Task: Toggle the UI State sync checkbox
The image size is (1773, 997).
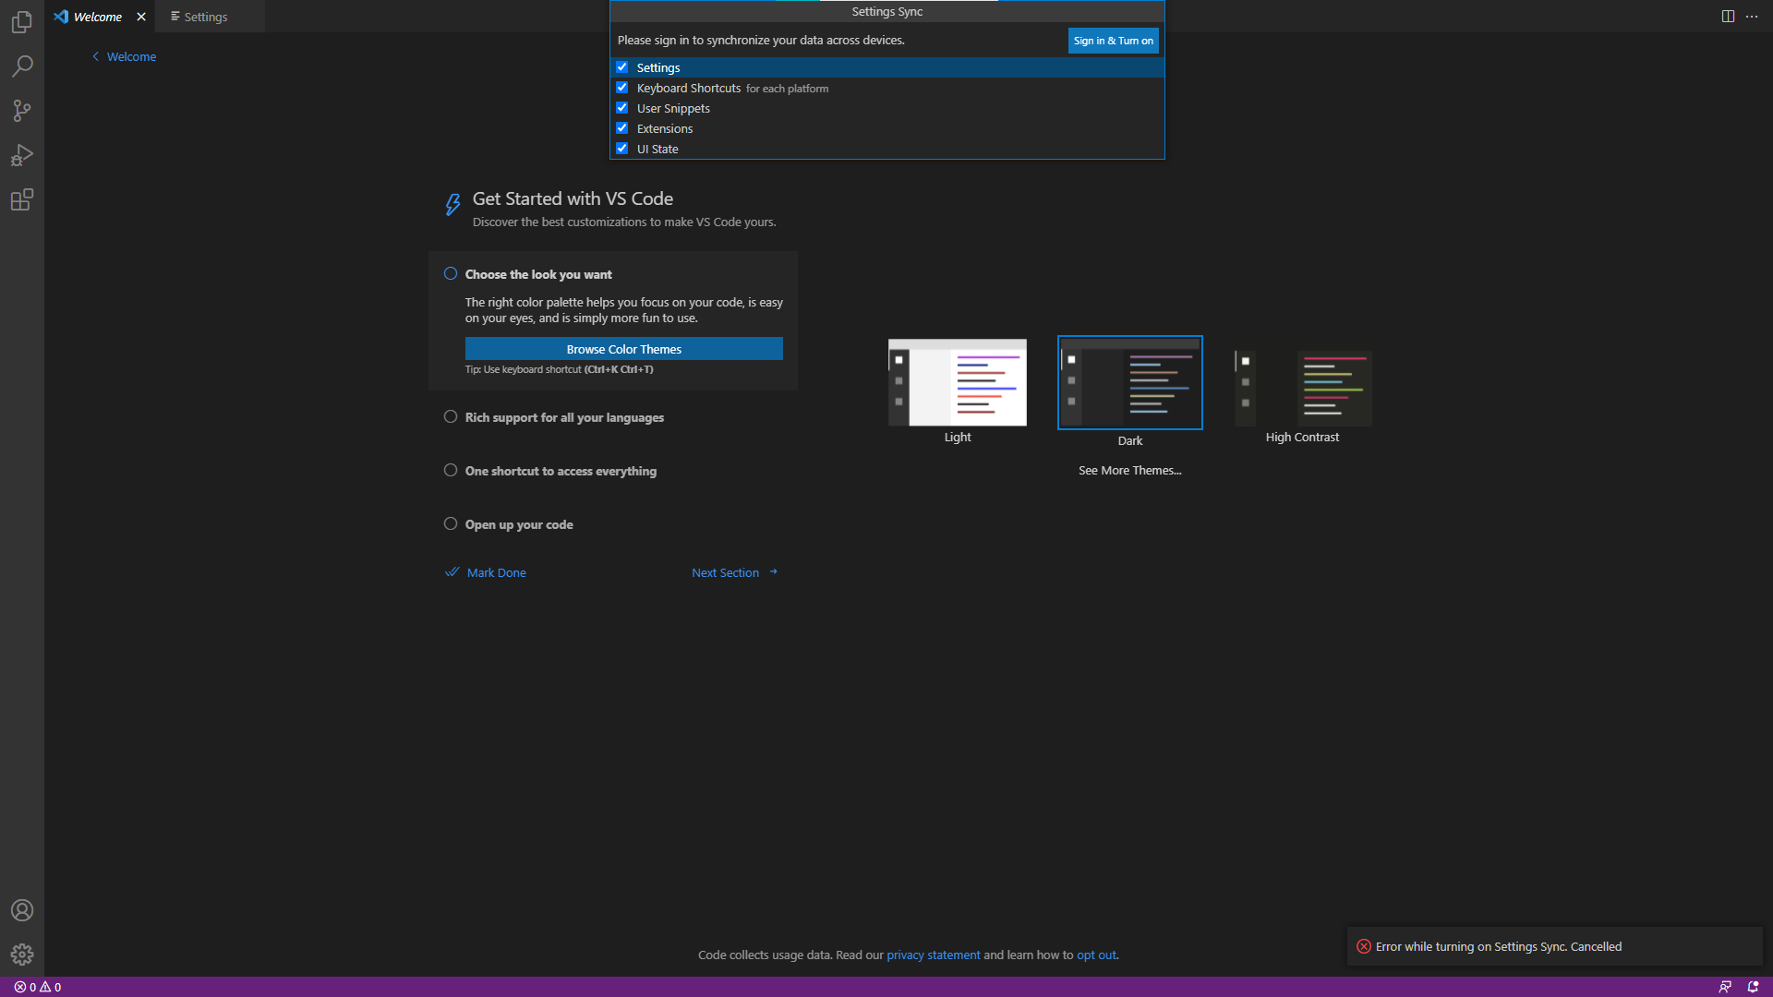Action: click(622, 149)
